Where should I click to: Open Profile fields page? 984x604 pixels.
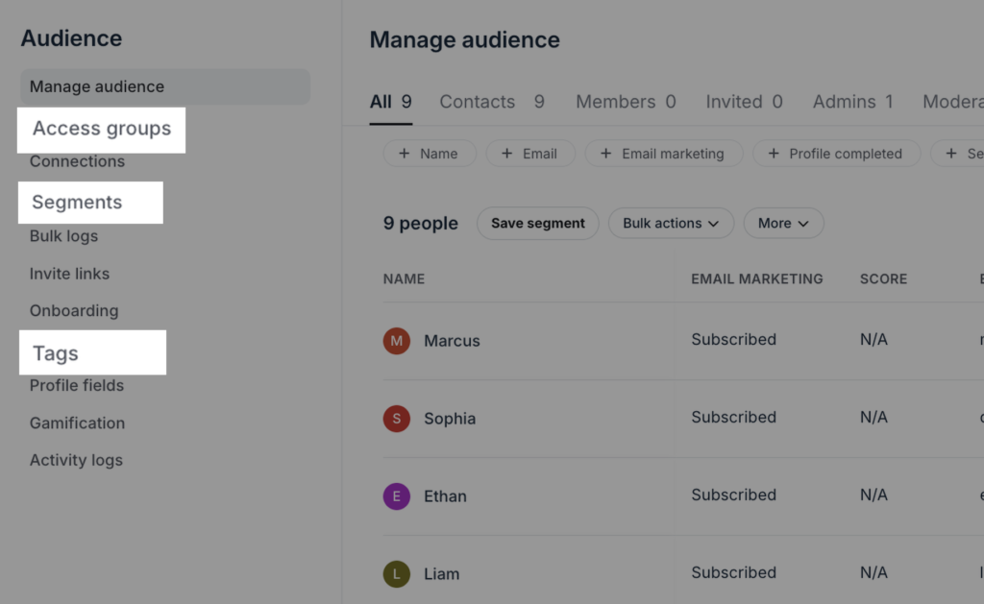(x=77, y=385)
